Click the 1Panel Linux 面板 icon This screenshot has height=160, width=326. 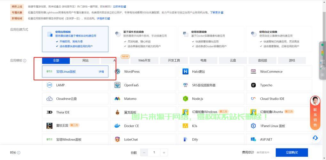click(x=253, y=126)
